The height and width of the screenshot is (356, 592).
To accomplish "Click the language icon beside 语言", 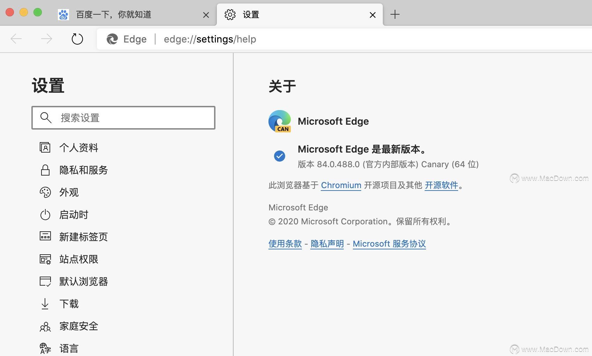I will (45, 348).
